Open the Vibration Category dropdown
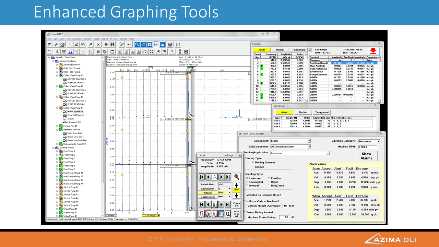 [x=378, y=141]
